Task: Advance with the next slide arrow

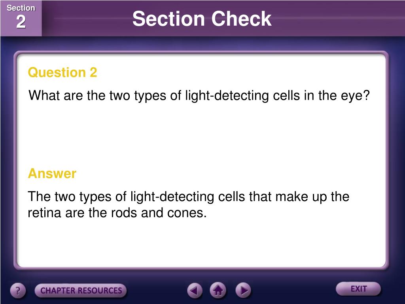Action: coord(243,290)
